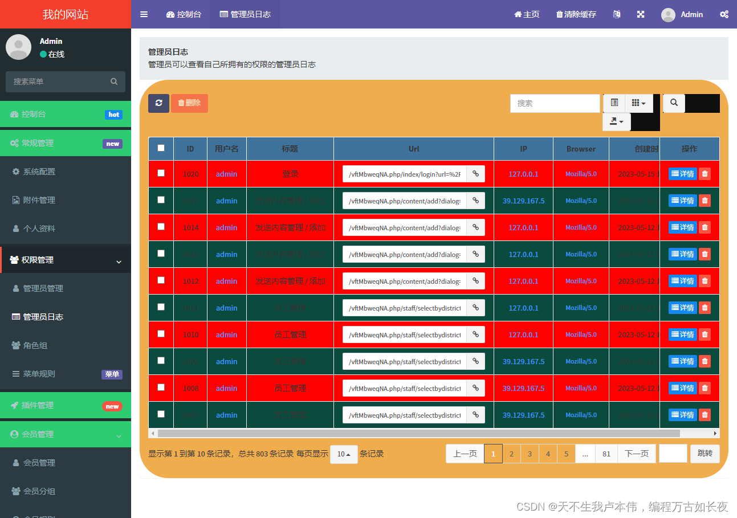Delete log entry 1014 with the trash icon
Image resolution: width=737 pixels, height=518 pixels.
(705, 227)
